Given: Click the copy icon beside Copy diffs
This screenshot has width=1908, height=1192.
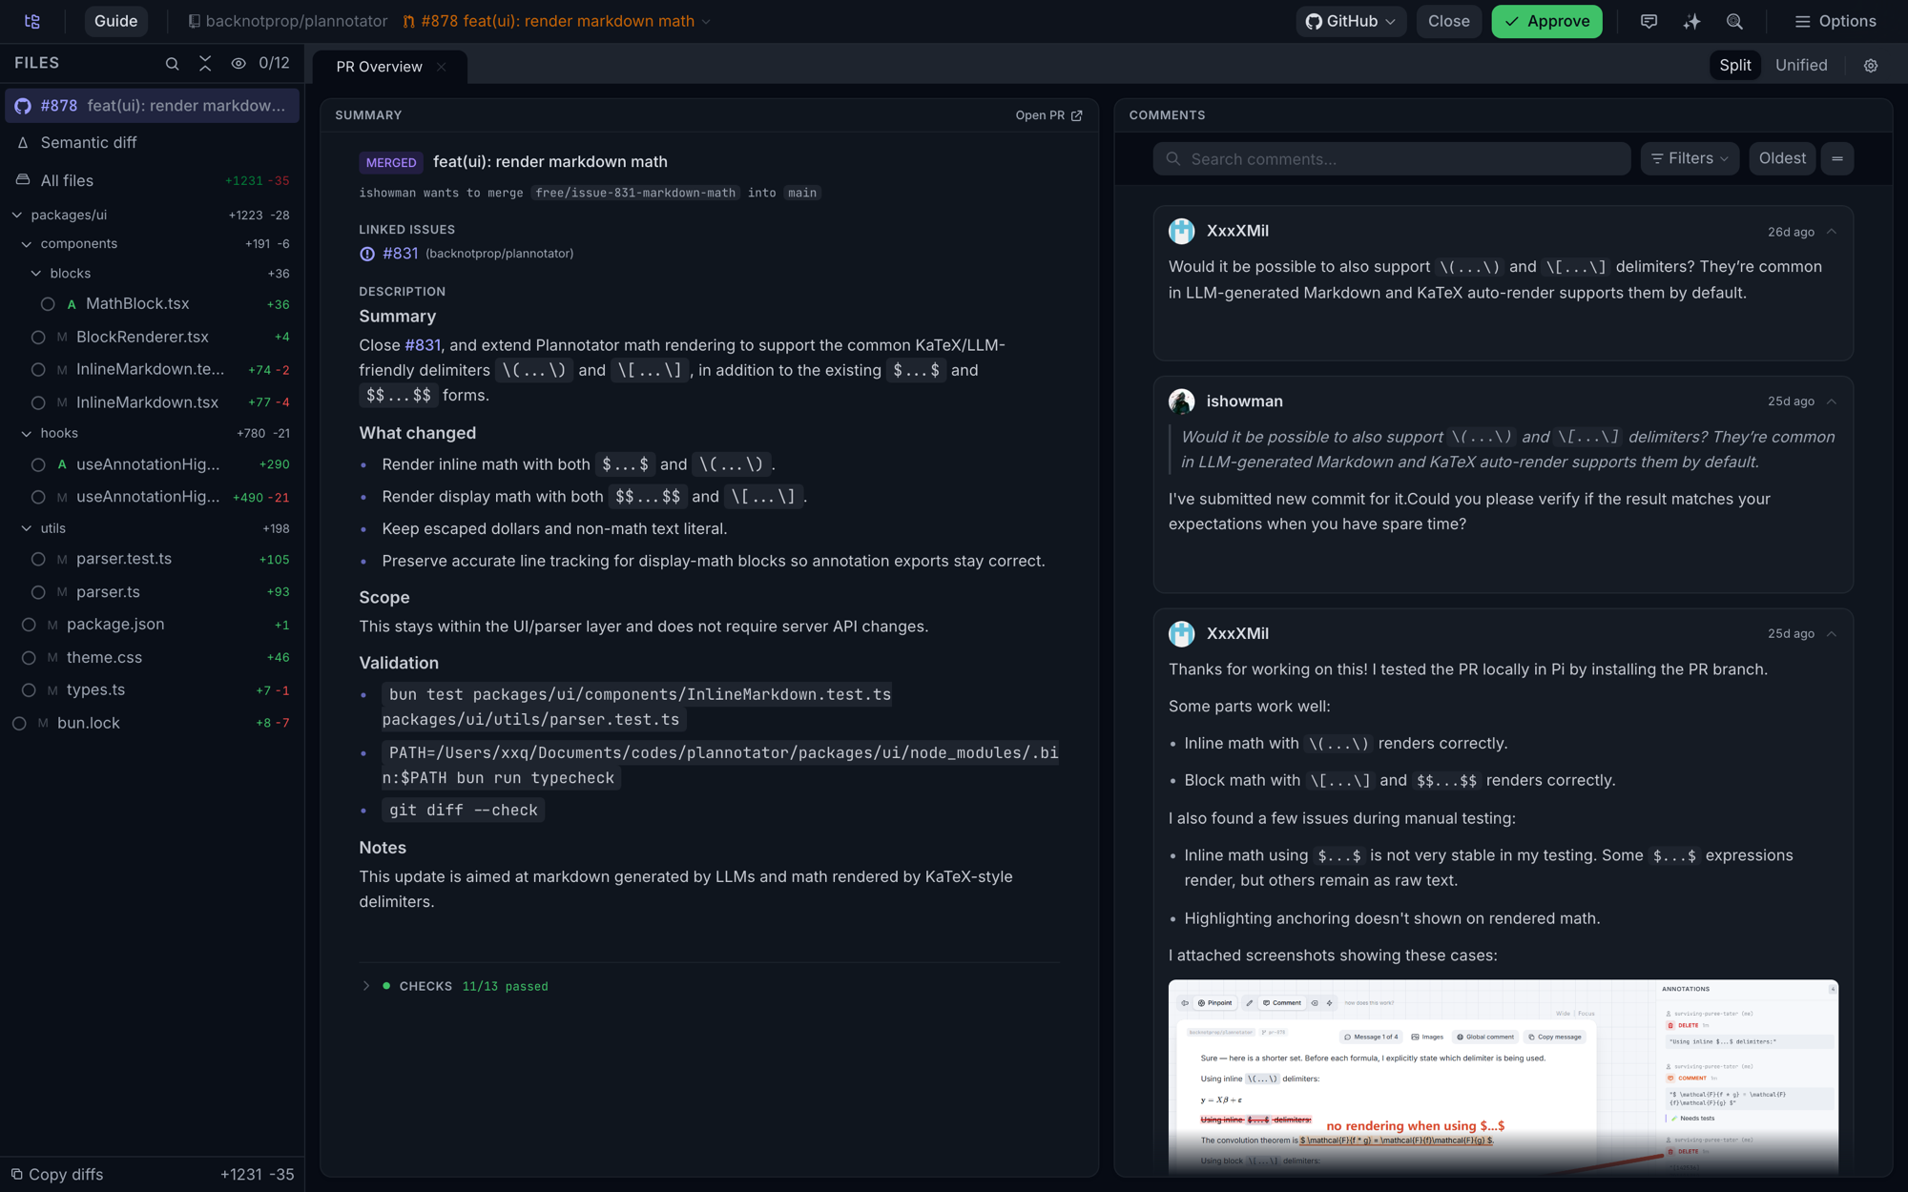Looking at the screenshot, I should point(16,1174).
